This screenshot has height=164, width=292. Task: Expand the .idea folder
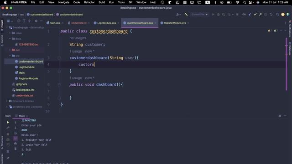point(10,33)
